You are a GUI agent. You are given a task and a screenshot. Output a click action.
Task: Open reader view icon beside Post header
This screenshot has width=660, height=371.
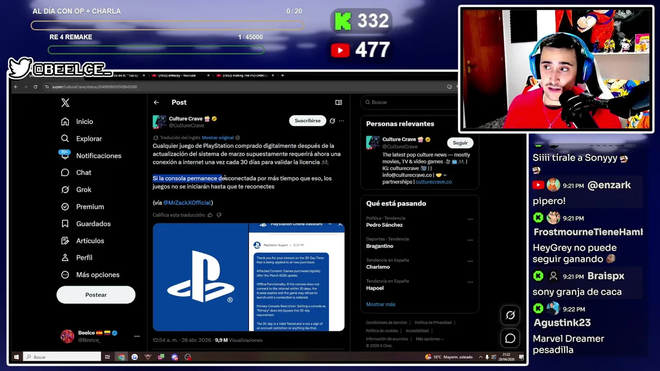pos(339,103)
